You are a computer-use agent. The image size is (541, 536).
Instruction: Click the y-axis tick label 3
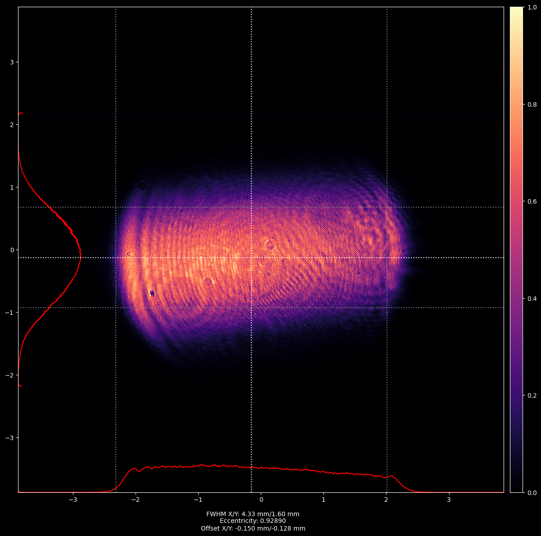[12, 62]
